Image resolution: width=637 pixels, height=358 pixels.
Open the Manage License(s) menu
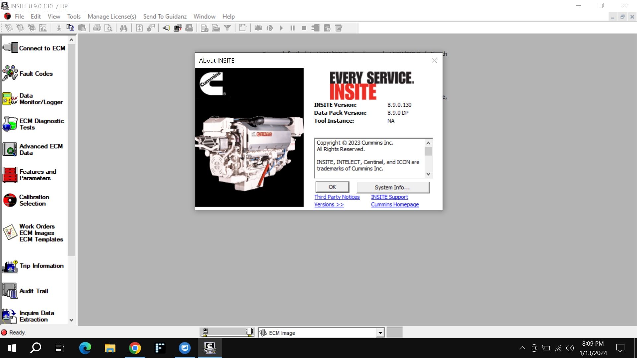[x=112, y=16]
